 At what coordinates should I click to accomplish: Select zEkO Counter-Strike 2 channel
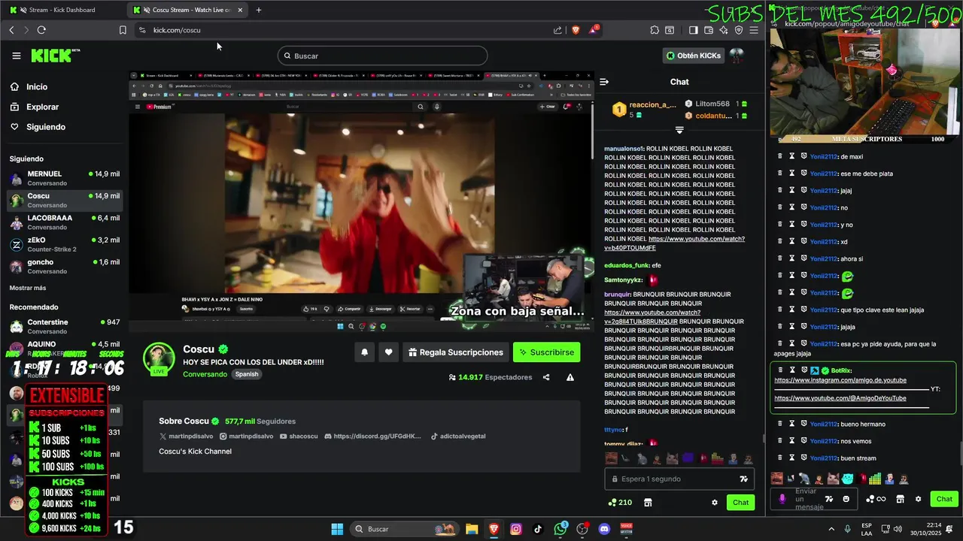click(64, 244)
